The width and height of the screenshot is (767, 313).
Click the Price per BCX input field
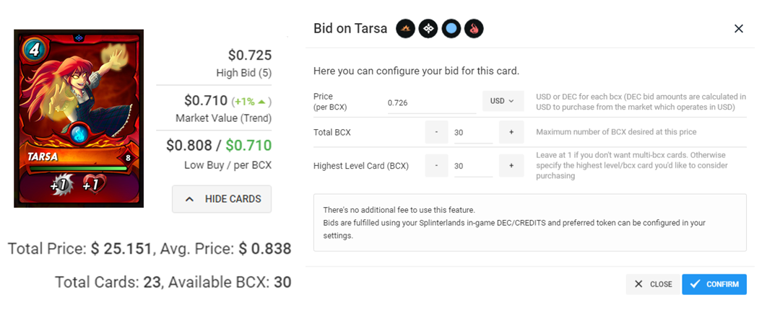click(431, 103)
